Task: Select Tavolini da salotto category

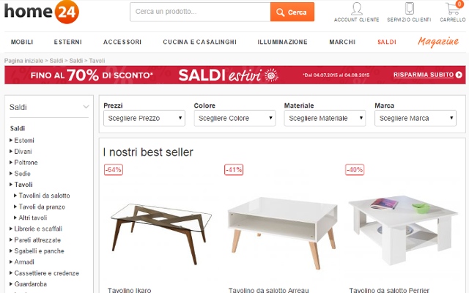Action: [x=44, y=196]
